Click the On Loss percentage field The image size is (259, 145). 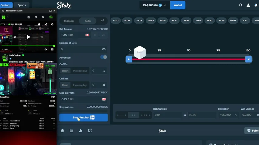point(99,85)
